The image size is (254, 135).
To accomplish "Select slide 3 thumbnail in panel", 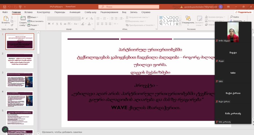I will click(20, 80).
